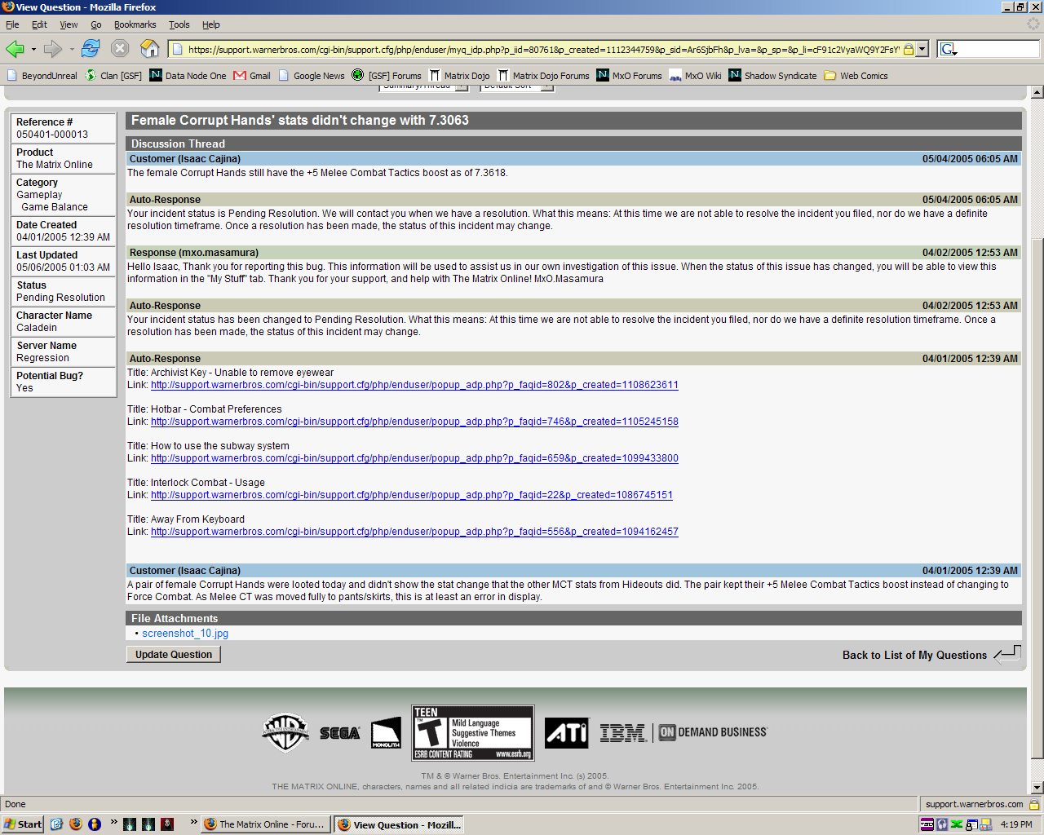Open the Go menu

96,24
